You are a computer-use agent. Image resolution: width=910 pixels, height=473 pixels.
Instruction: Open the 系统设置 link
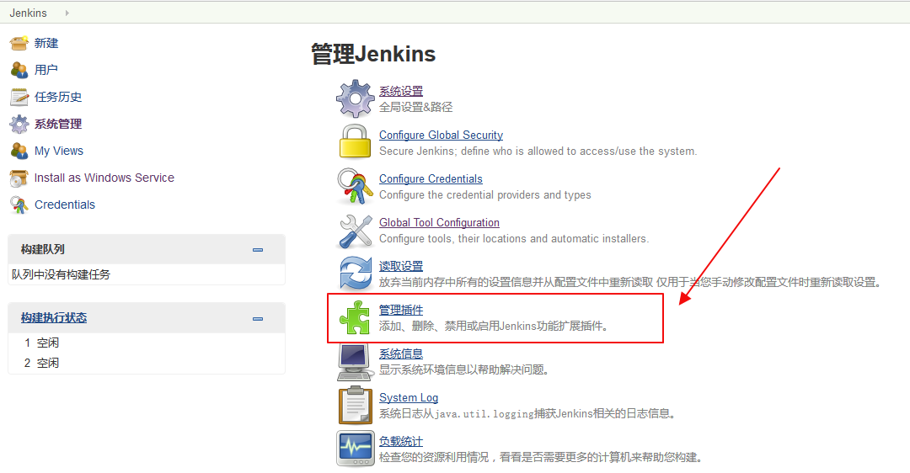point(401,91)
